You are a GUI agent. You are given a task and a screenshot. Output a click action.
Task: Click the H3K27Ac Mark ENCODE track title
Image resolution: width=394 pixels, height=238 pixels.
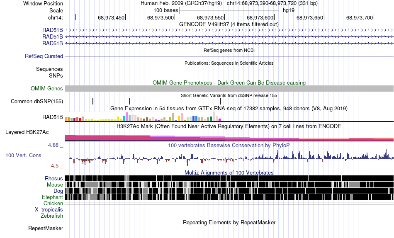click(x=229, y=126)
